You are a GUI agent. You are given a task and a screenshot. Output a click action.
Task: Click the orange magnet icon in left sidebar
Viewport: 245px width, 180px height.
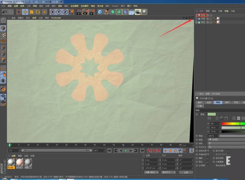(x=3, y=89)
